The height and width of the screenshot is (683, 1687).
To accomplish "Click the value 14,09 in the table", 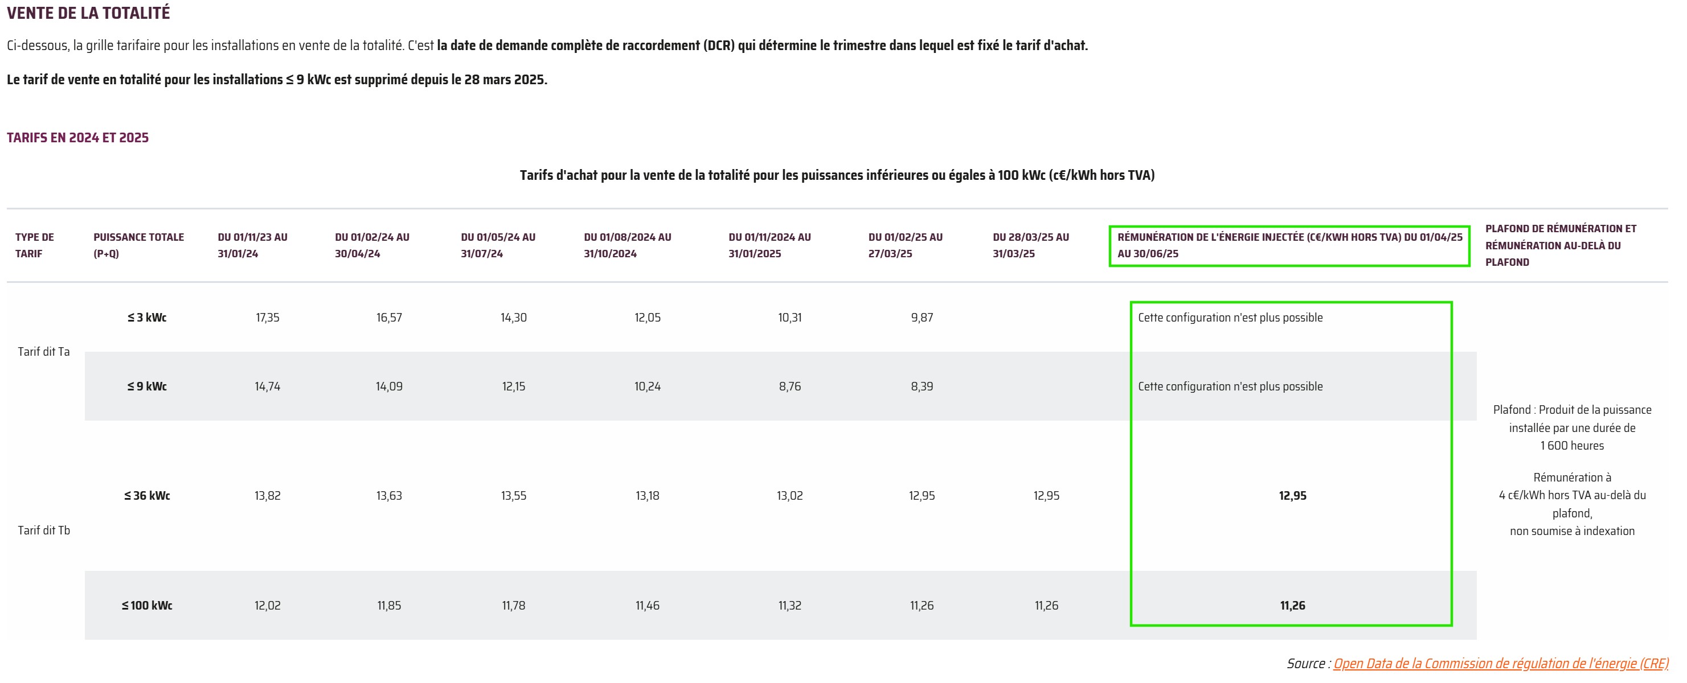I will (389, 386).
